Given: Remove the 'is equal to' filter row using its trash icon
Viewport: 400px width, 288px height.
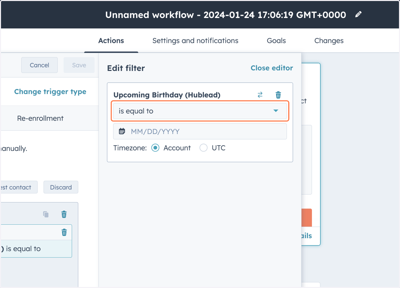Looking at the screenshot, I should [64, 232].
